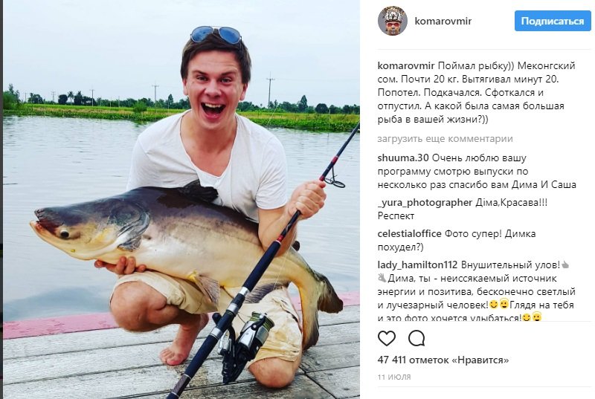Select the fish photo of the post
This screenshot has height=399, width=595.
click(x=181, y=199)
